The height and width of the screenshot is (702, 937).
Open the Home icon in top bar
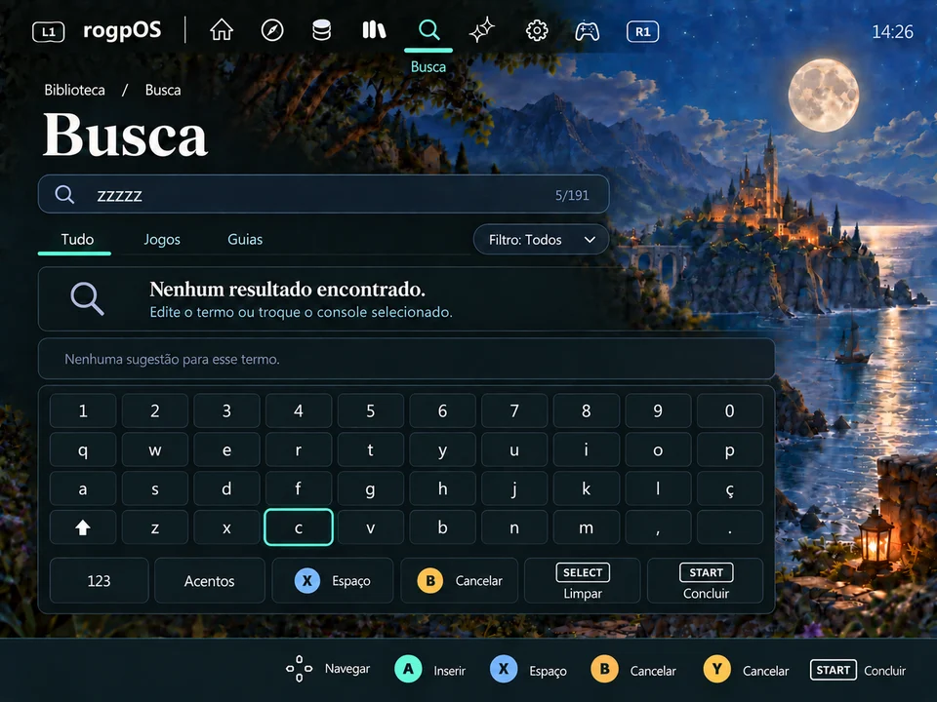[222, 30]
